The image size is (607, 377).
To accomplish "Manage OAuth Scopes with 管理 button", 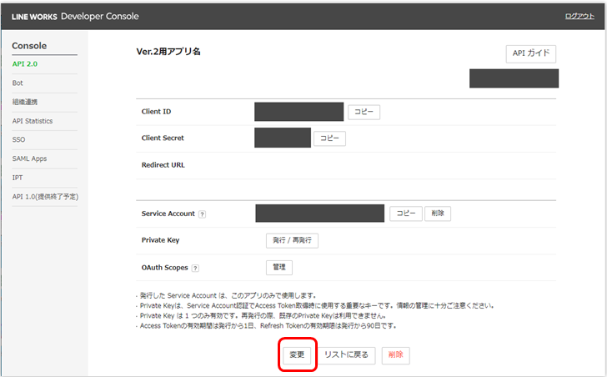I will pos(279,268).
